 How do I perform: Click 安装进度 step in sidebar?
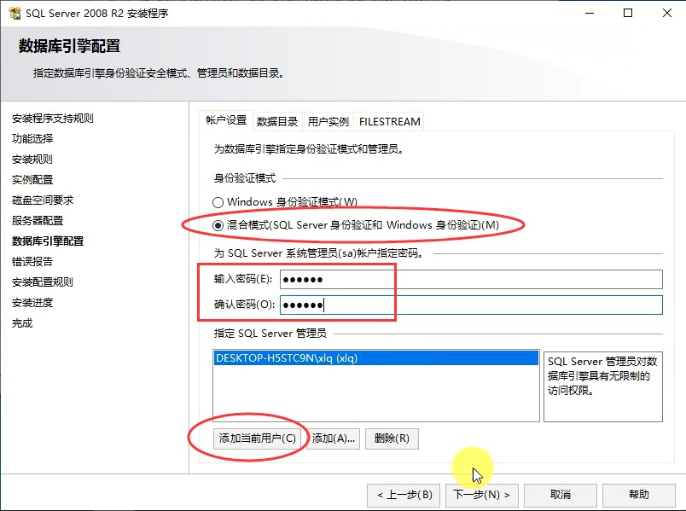(32, 303)
